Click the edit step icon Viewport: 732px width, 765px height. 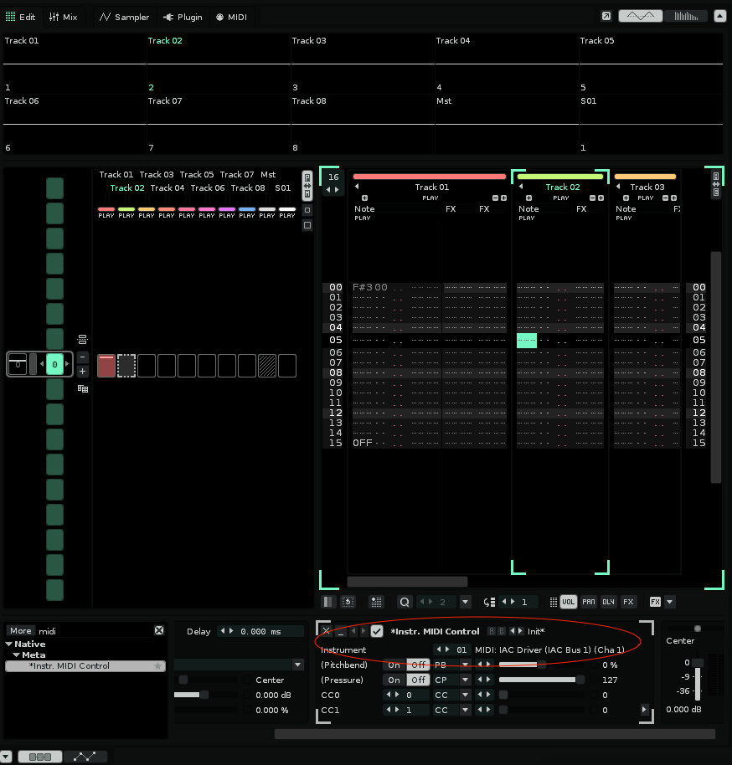coord(489,602)
